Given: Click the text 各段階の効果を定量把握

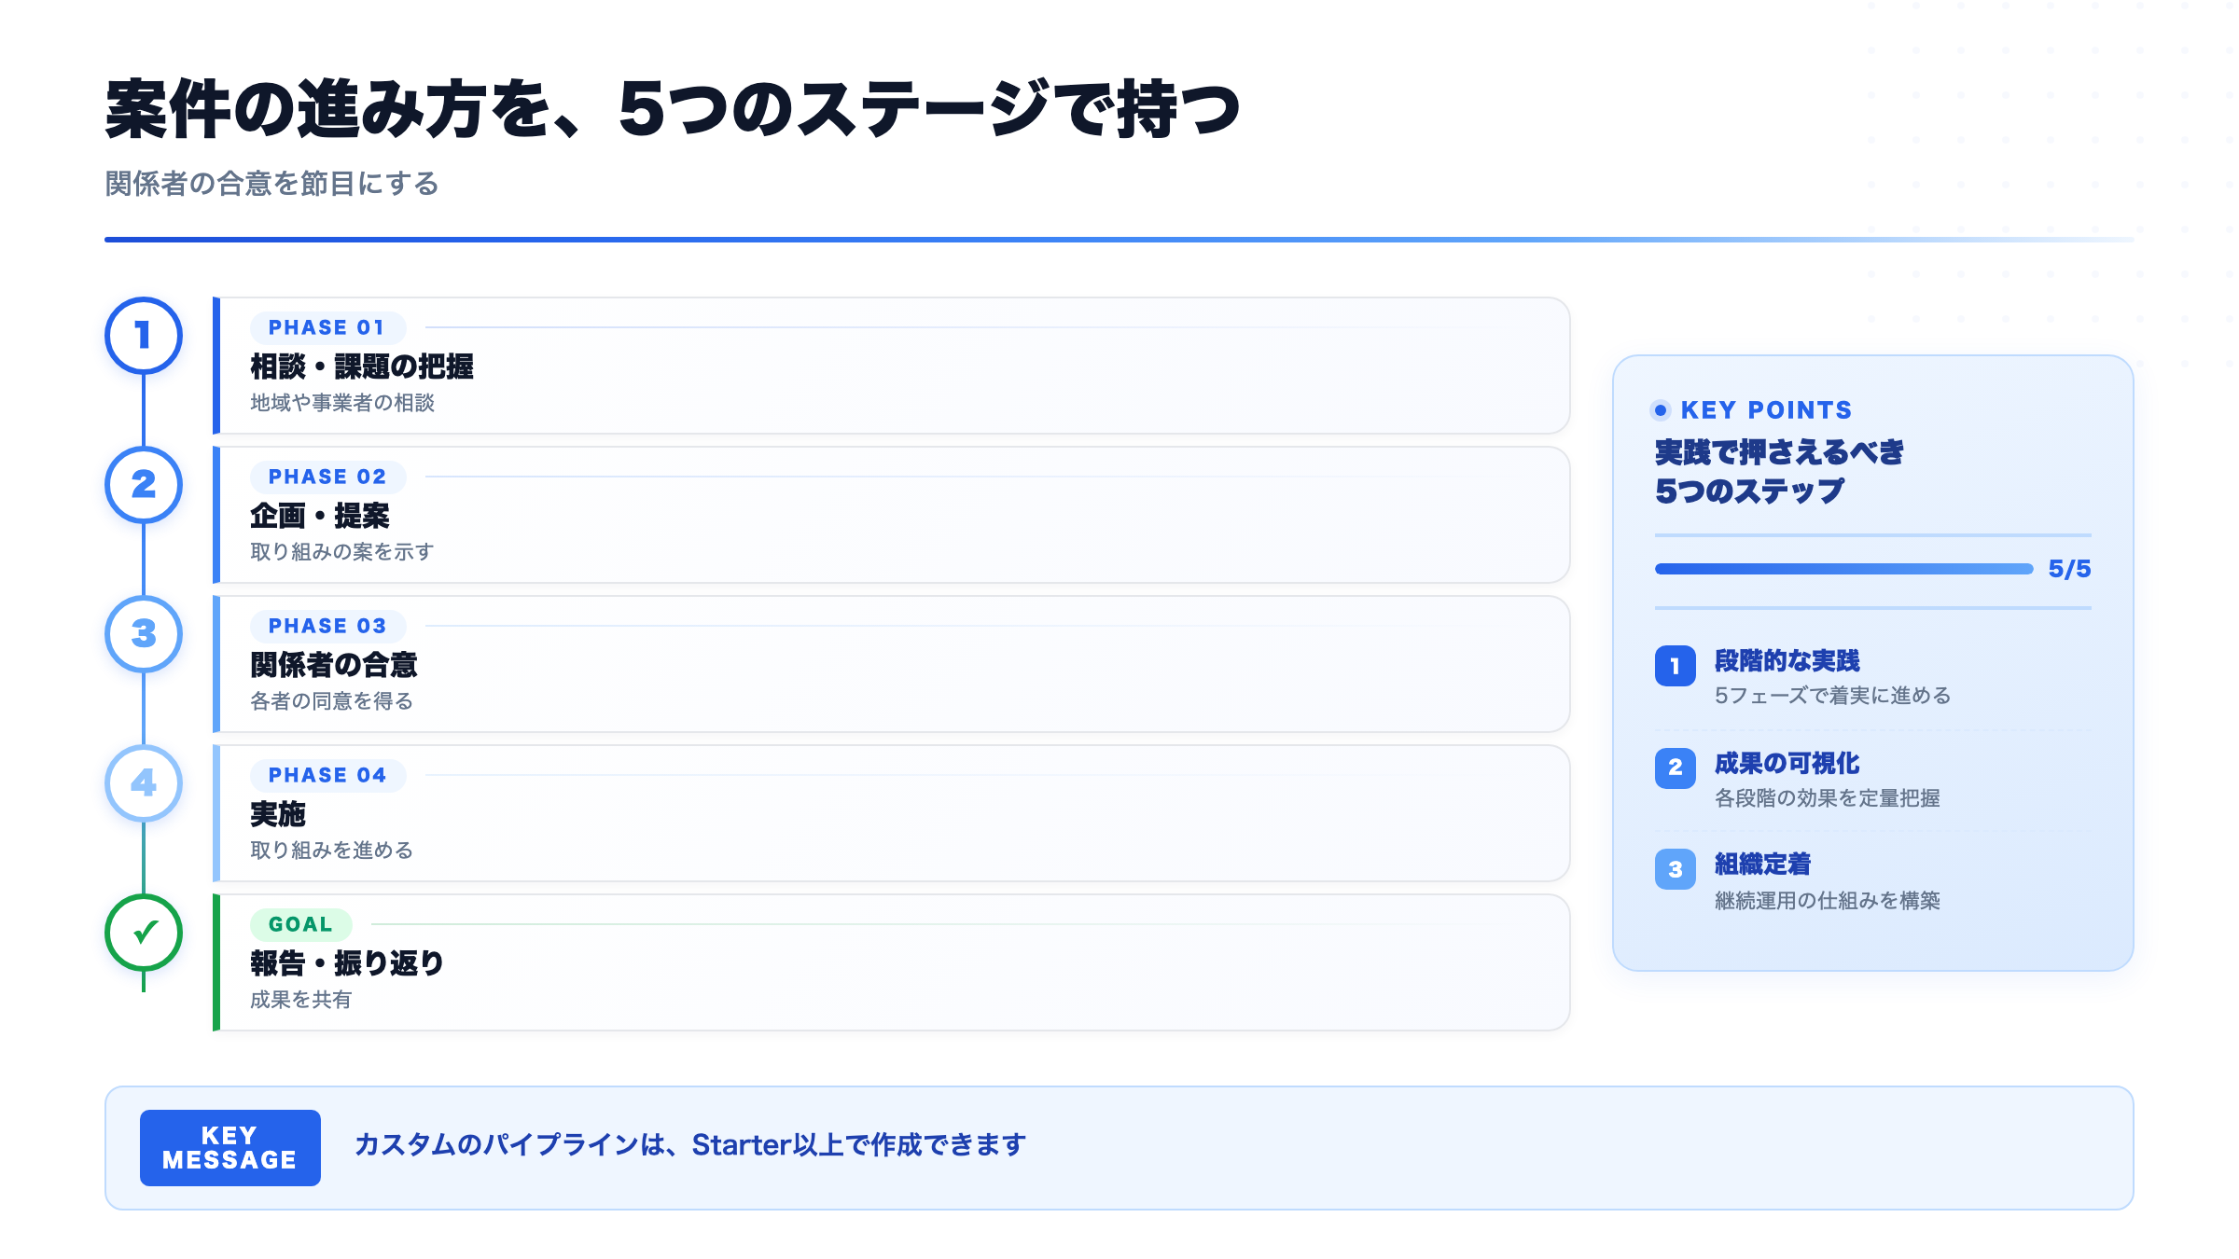Looking at the screenshot, I should pos(1828,798).
